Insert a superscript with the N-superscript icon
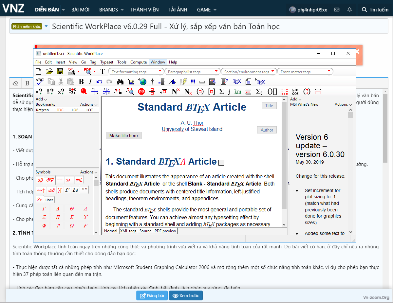The image size is (393, 303). (x=176, y=92)
